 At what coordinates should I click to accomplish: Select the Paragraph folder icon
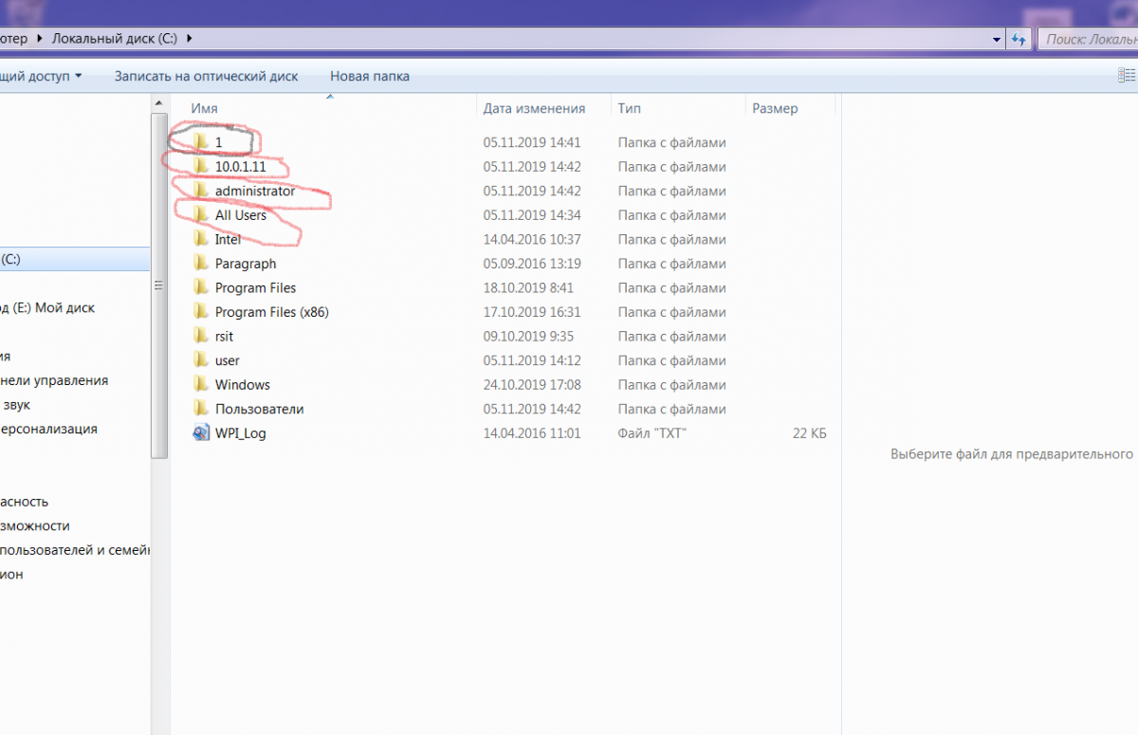pos(200,264)
